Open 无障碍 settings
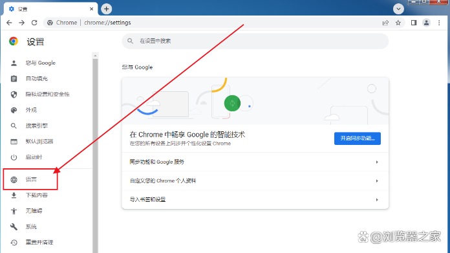Image resolution: width=450 pixels, height=253 pixels. click(x=34, y=211)
